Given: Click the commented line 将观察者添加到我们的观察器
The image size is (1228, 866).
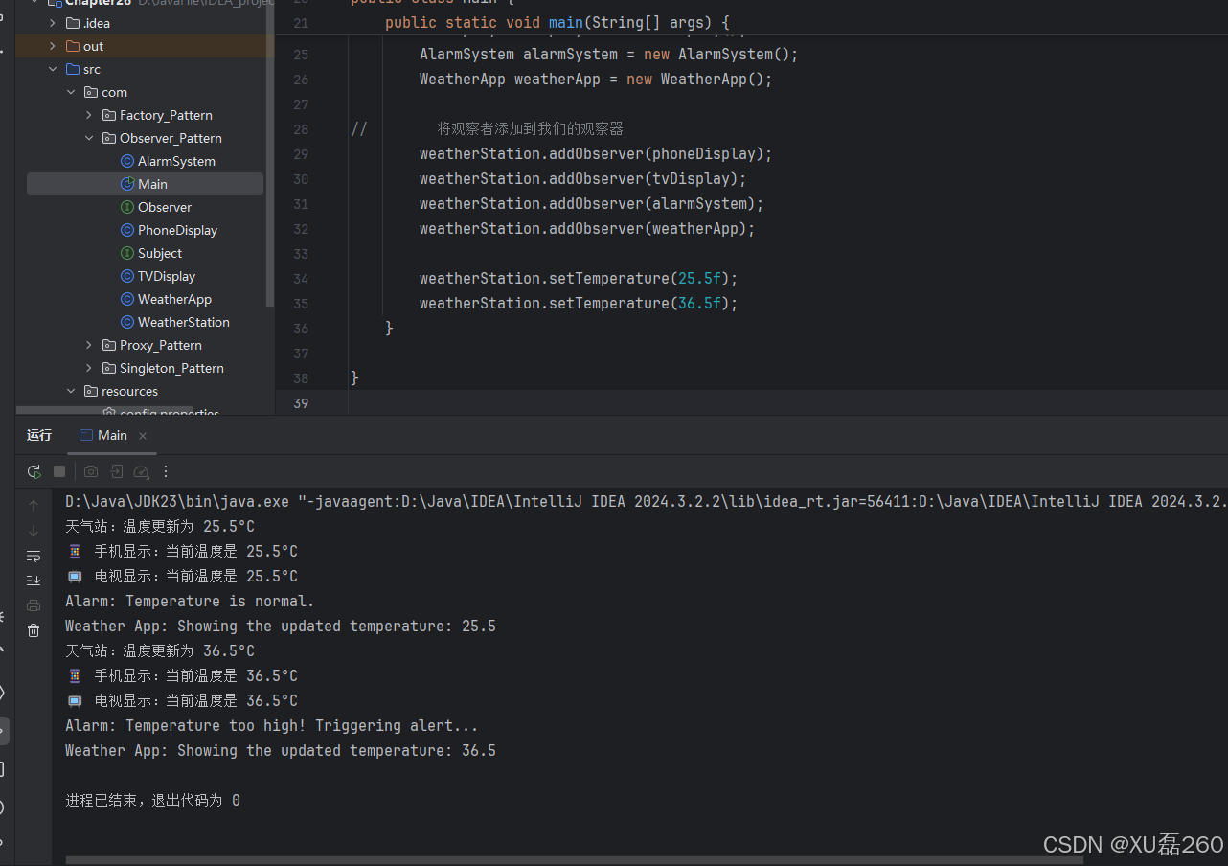Looking at the screenshot, I should (x=531, y=129).
